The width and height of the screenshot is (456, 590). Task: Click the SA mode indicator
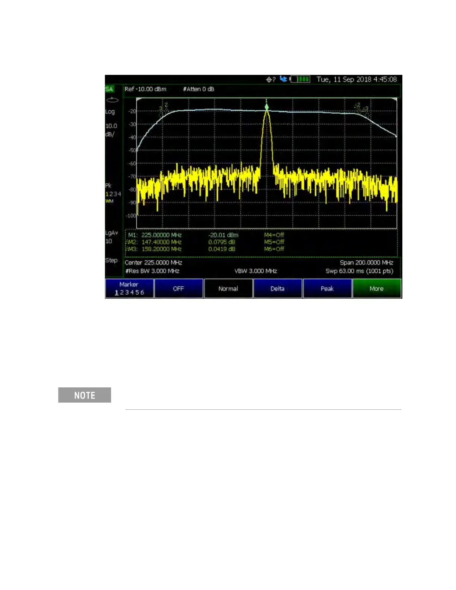tap(109, 89)
